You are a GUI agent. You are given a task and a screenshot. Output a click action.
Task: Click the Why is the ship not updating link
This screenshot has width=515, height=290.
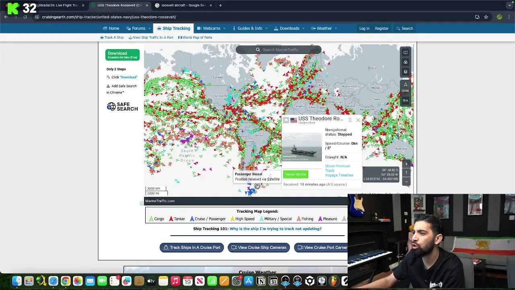click(276, 229)
